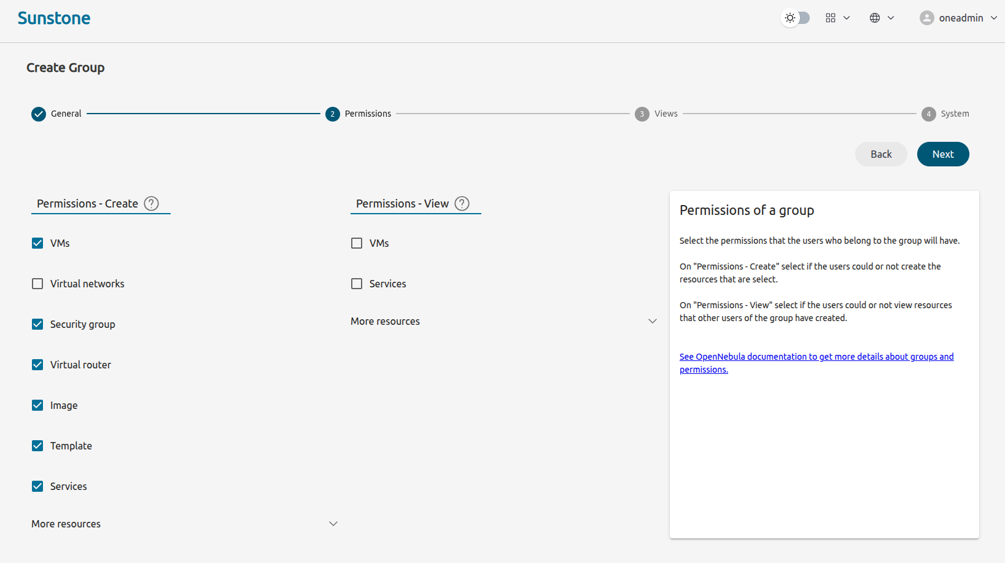Image resolution: width=1005 pixels, height=563 pixels.
Task: Click the sun icon next to the theme switch
Action: coord(790,18)
